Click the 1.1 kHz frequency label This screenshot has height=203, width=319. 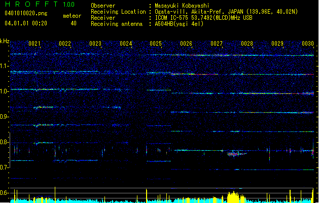(x=5, y=66)
